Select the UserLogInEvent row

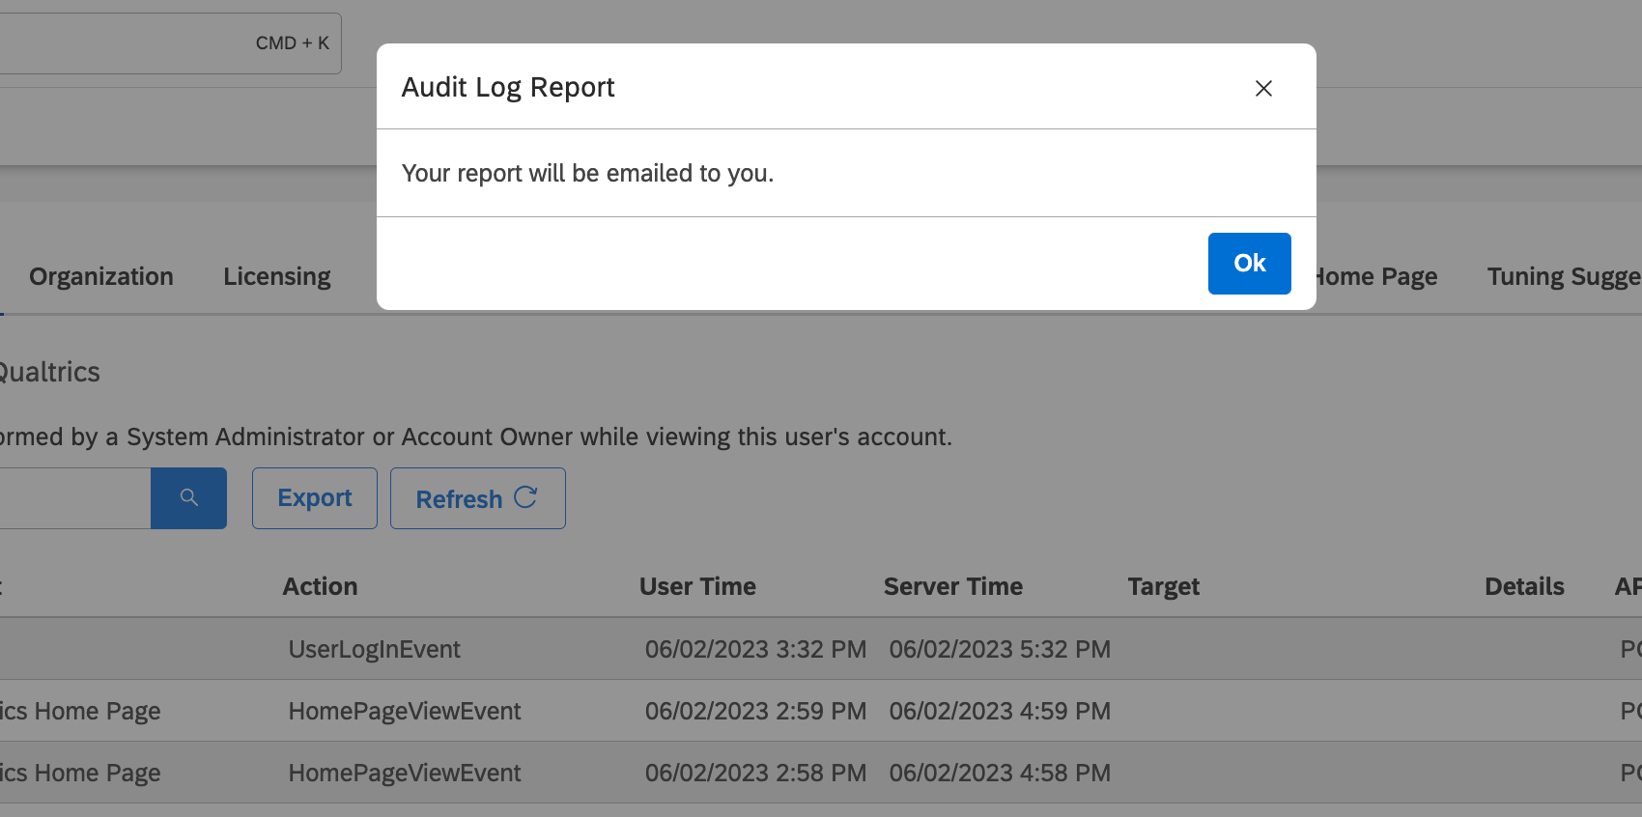coord(375,650)
